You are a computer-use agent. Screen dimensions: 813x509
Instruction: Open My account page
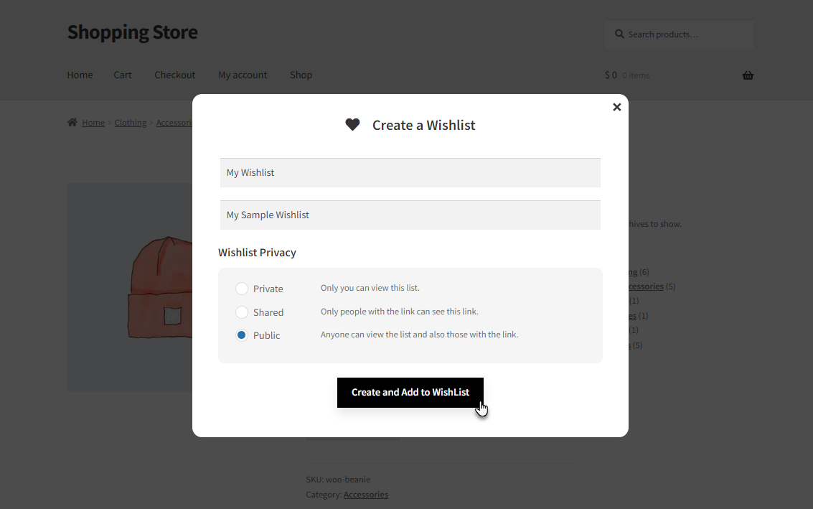click(243, 75)
